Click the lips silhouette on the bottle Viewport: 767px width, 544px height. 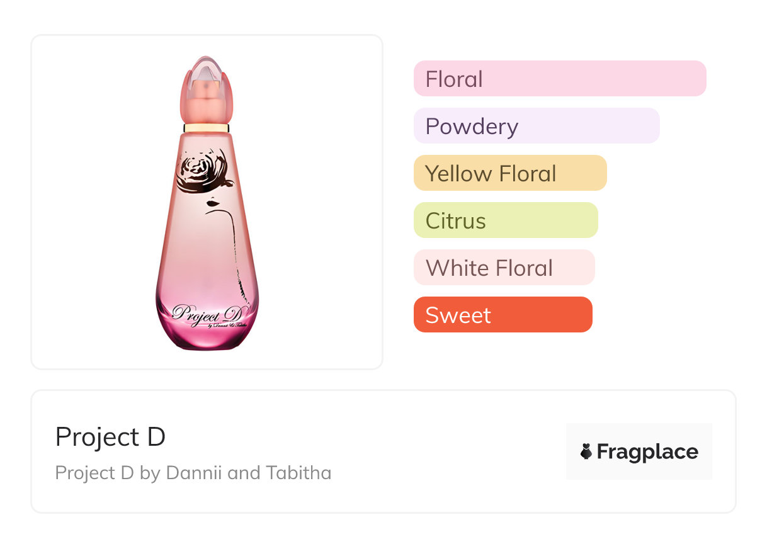[212, 203]
